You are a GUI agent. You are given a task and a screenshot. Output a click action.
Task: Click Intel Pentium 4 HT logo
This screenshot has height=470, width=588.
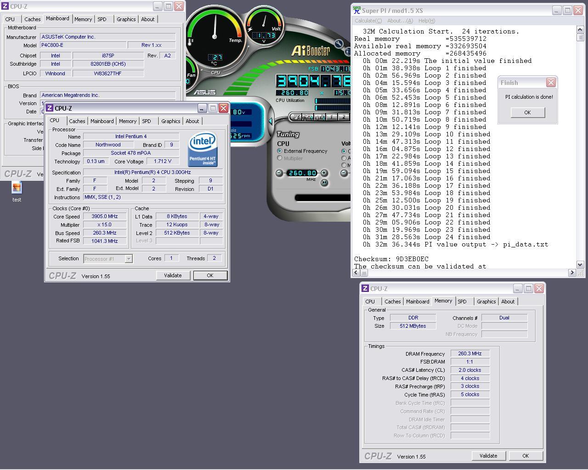(x=203, y=150)
